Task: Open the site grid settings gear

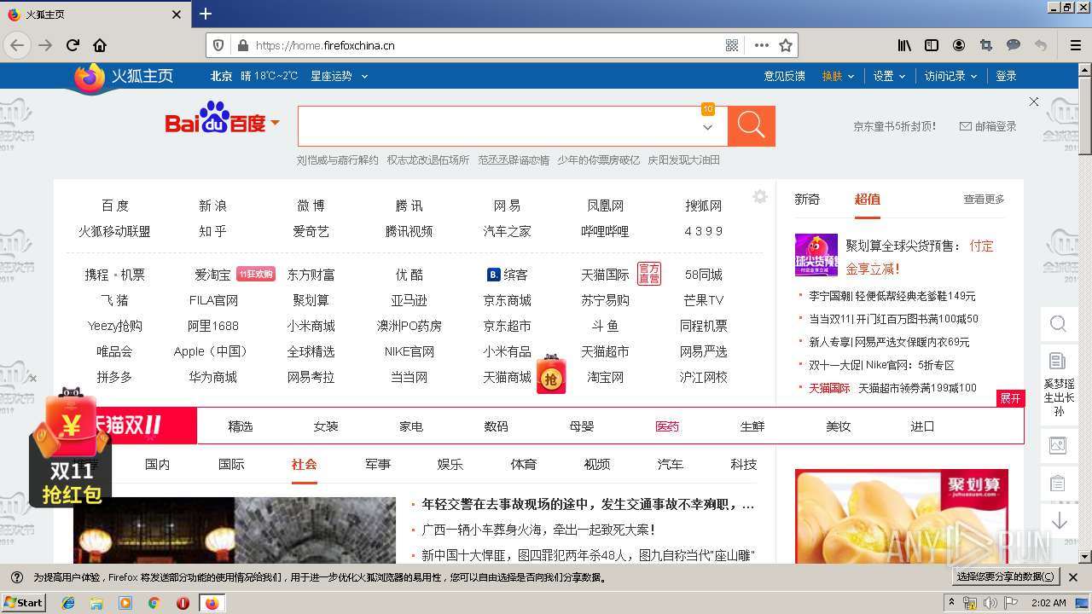Action: tap(760, 197)
